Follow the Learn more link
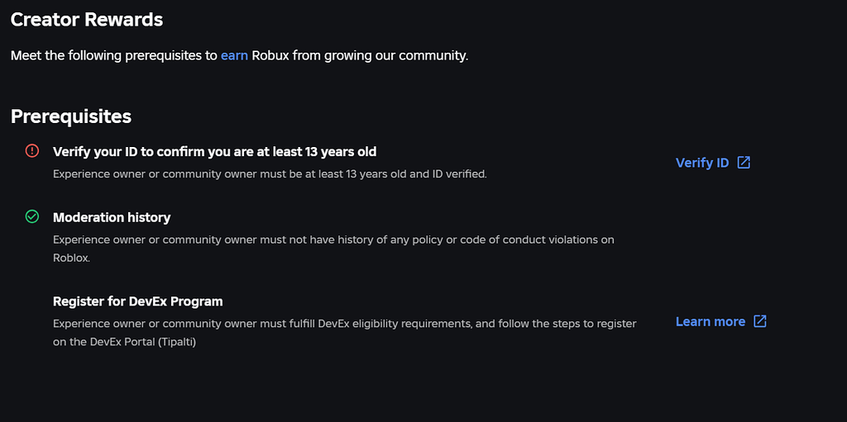The image size is (847, 422). pyautogui.click(x=710, y=321)
